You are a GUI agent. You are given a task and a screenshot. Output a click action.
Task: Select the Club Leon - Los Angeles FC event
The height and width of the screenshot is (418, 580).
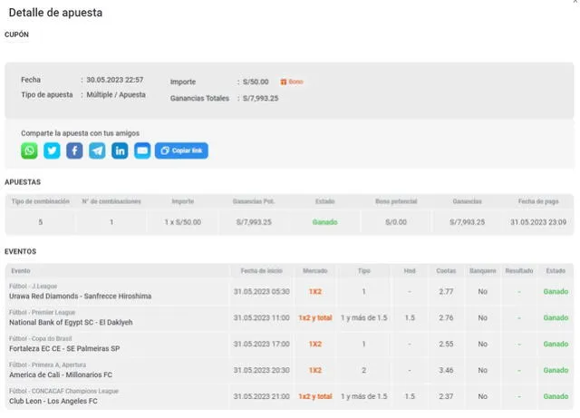pos(53,401)
